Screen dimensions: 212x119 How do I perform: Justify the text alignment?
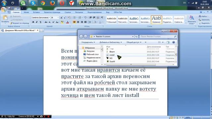click(85, 22)
